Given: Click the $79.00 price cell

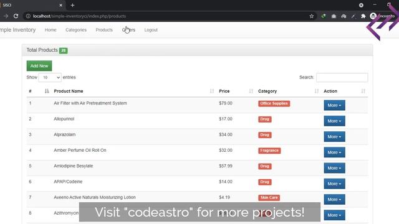Looking at the screenshot, I should pyautogui.click(x=226, y=103).
